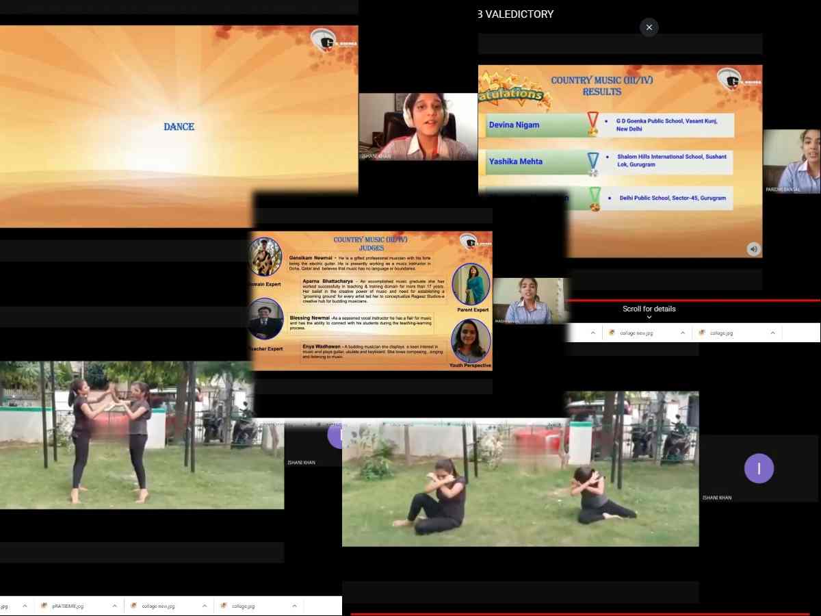The height and width of the screenshot is (616, 821).
Task: Expand options arrow next to pRATIBM8.jpg
Action: [x=115, y=606]
